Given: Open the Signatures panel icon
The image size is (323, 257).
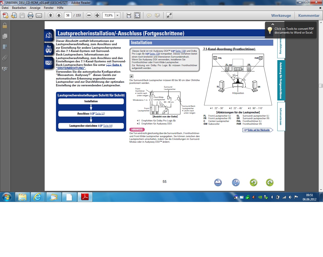Looking at the screenshot, I should click(5, 69).
